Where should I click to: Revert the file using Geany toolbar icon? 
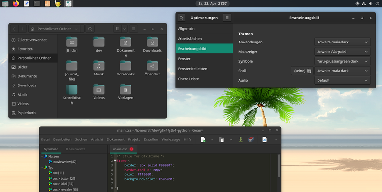[265, 139]
